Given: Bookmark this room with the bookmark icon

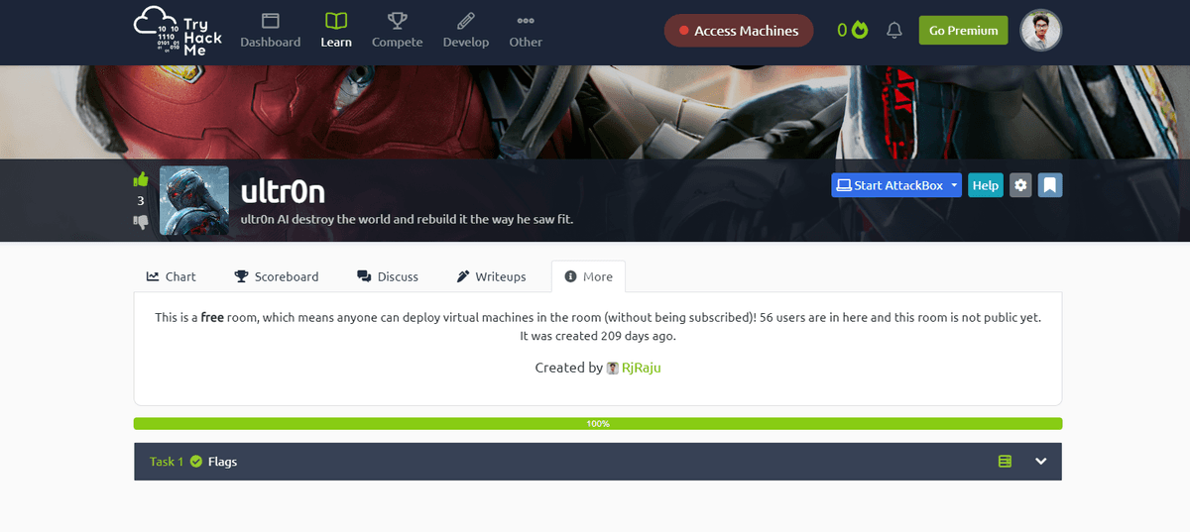Looking at the screenshot, I should point(1050,185).
